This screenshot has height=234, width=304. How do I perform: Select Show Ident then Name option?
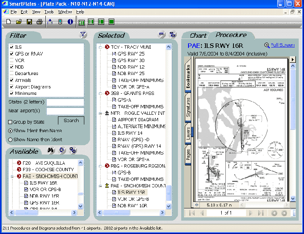10,131
